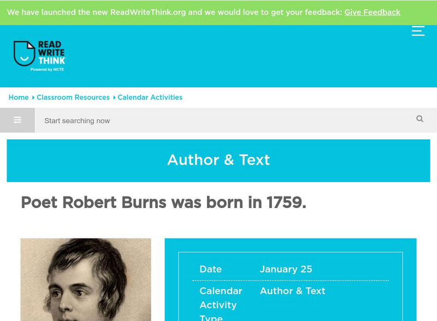
Task: Focus the 'Start searching now' field
Action: click(218, 121)
